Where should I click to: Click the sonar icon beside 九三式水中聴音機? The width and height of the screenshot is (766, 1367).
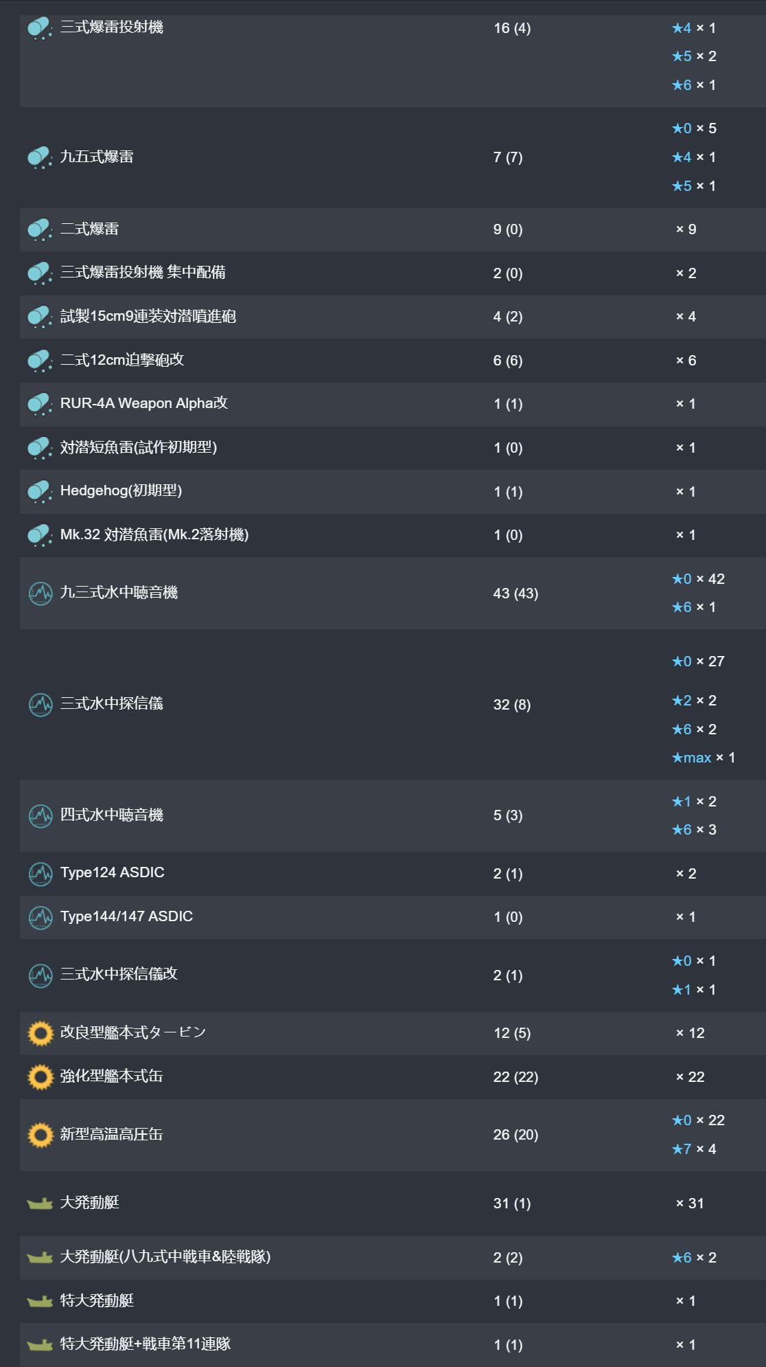pyautogui.click(x=40, y=594)
